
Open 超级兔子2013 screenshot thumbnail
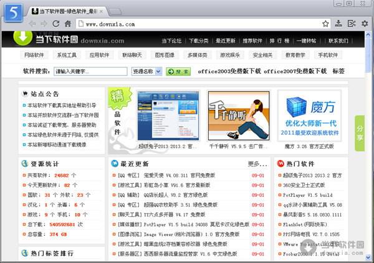click(x=168, y=116)
